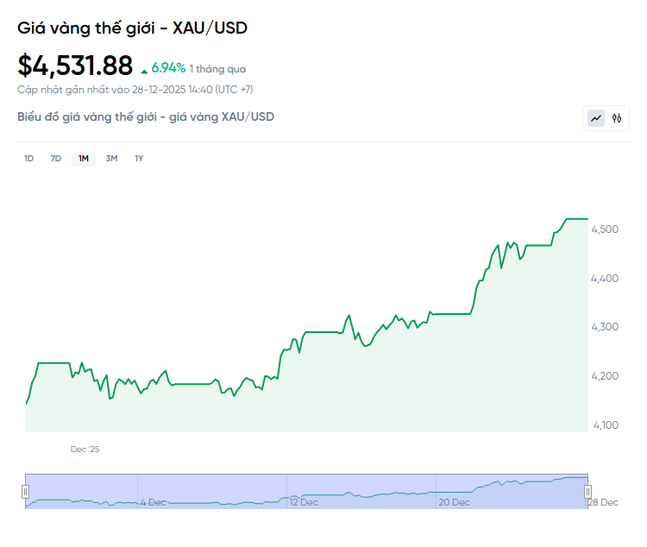Click the 4 Dec marker in navigator
The width and height of the screenshot is (647, 547).
[x=154, y=501]
